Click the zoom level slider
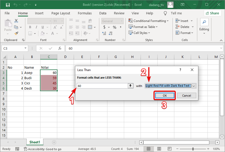Image resolution: width=225 pixels, height=152 pixels. 193,149
